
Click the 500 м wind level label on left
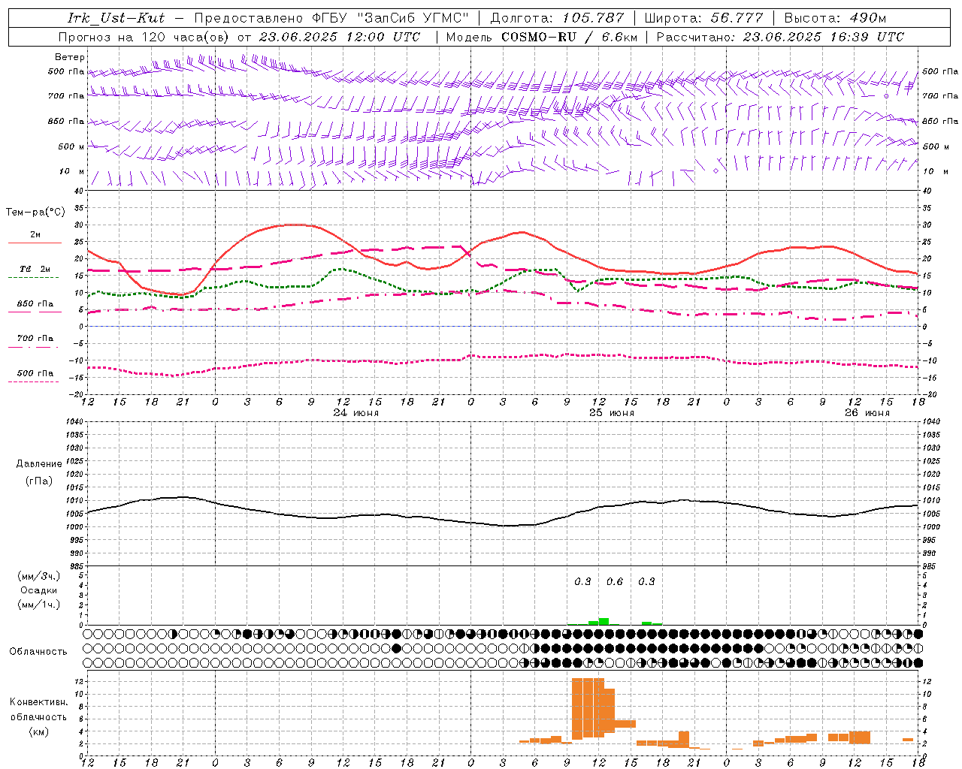pos(71,146)
